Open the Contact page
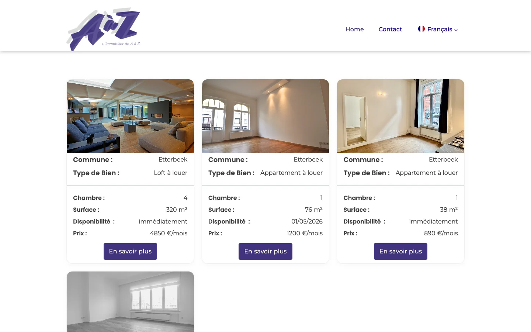 (x=390, y=29)
